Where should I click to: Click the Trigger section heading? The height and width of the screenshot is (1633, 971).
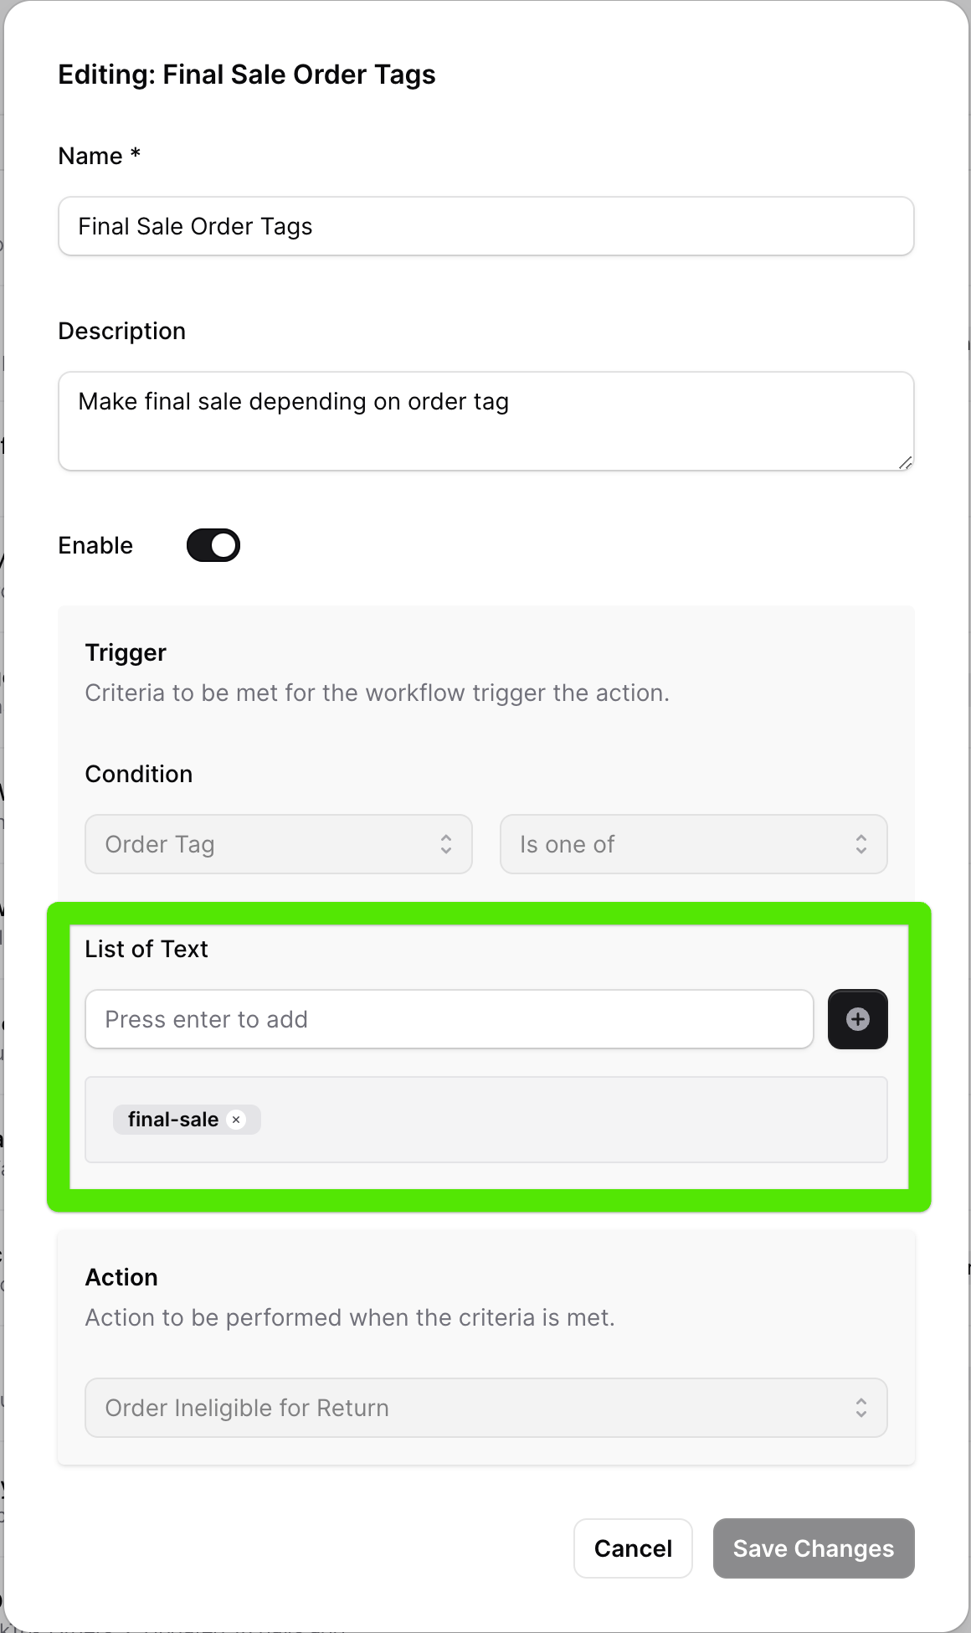[126, 652]
